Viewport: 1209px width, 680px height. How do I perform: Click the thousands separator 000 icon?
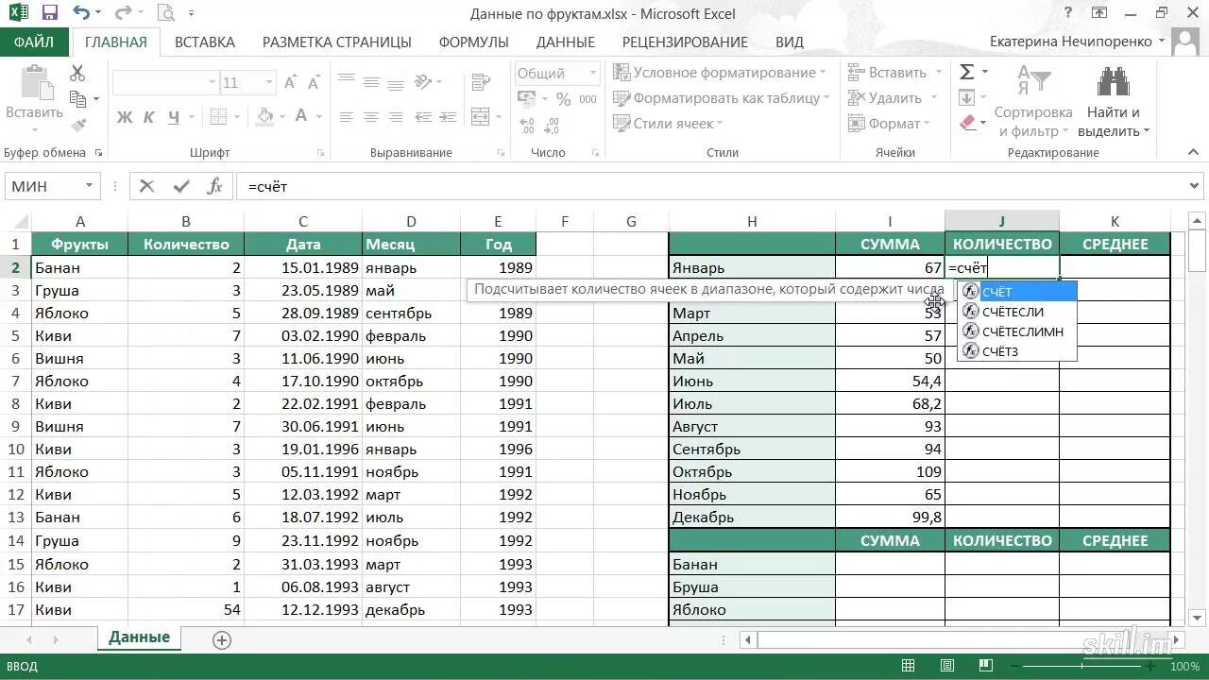pyautogui.click(x=587, y=98)
